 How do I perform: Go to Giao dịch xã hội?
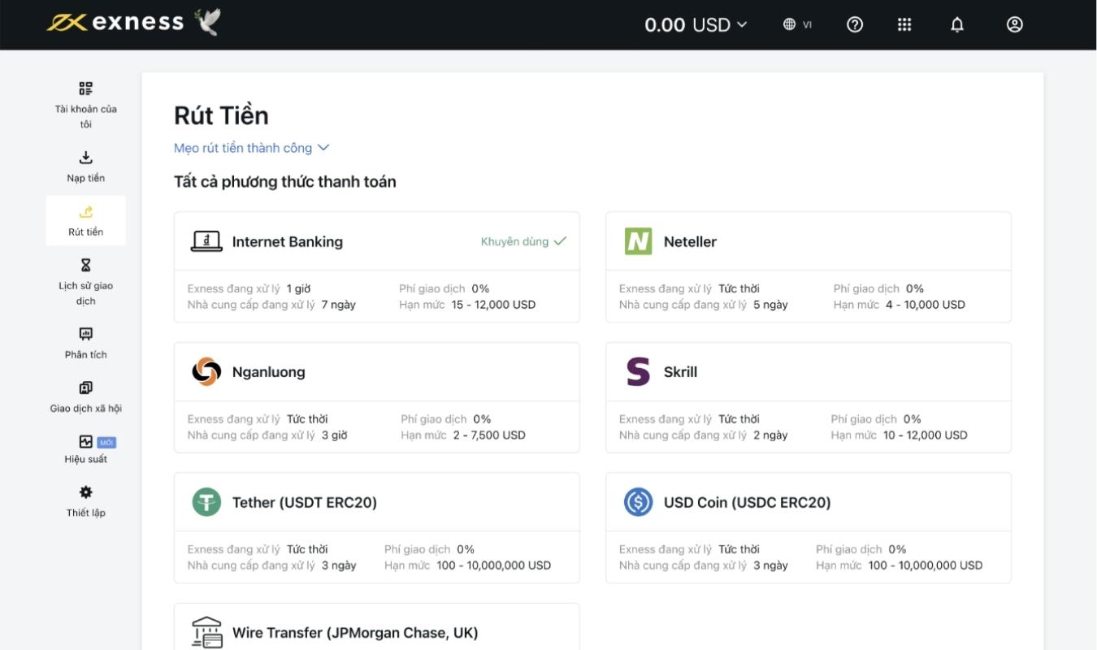[x=86, y=396]
